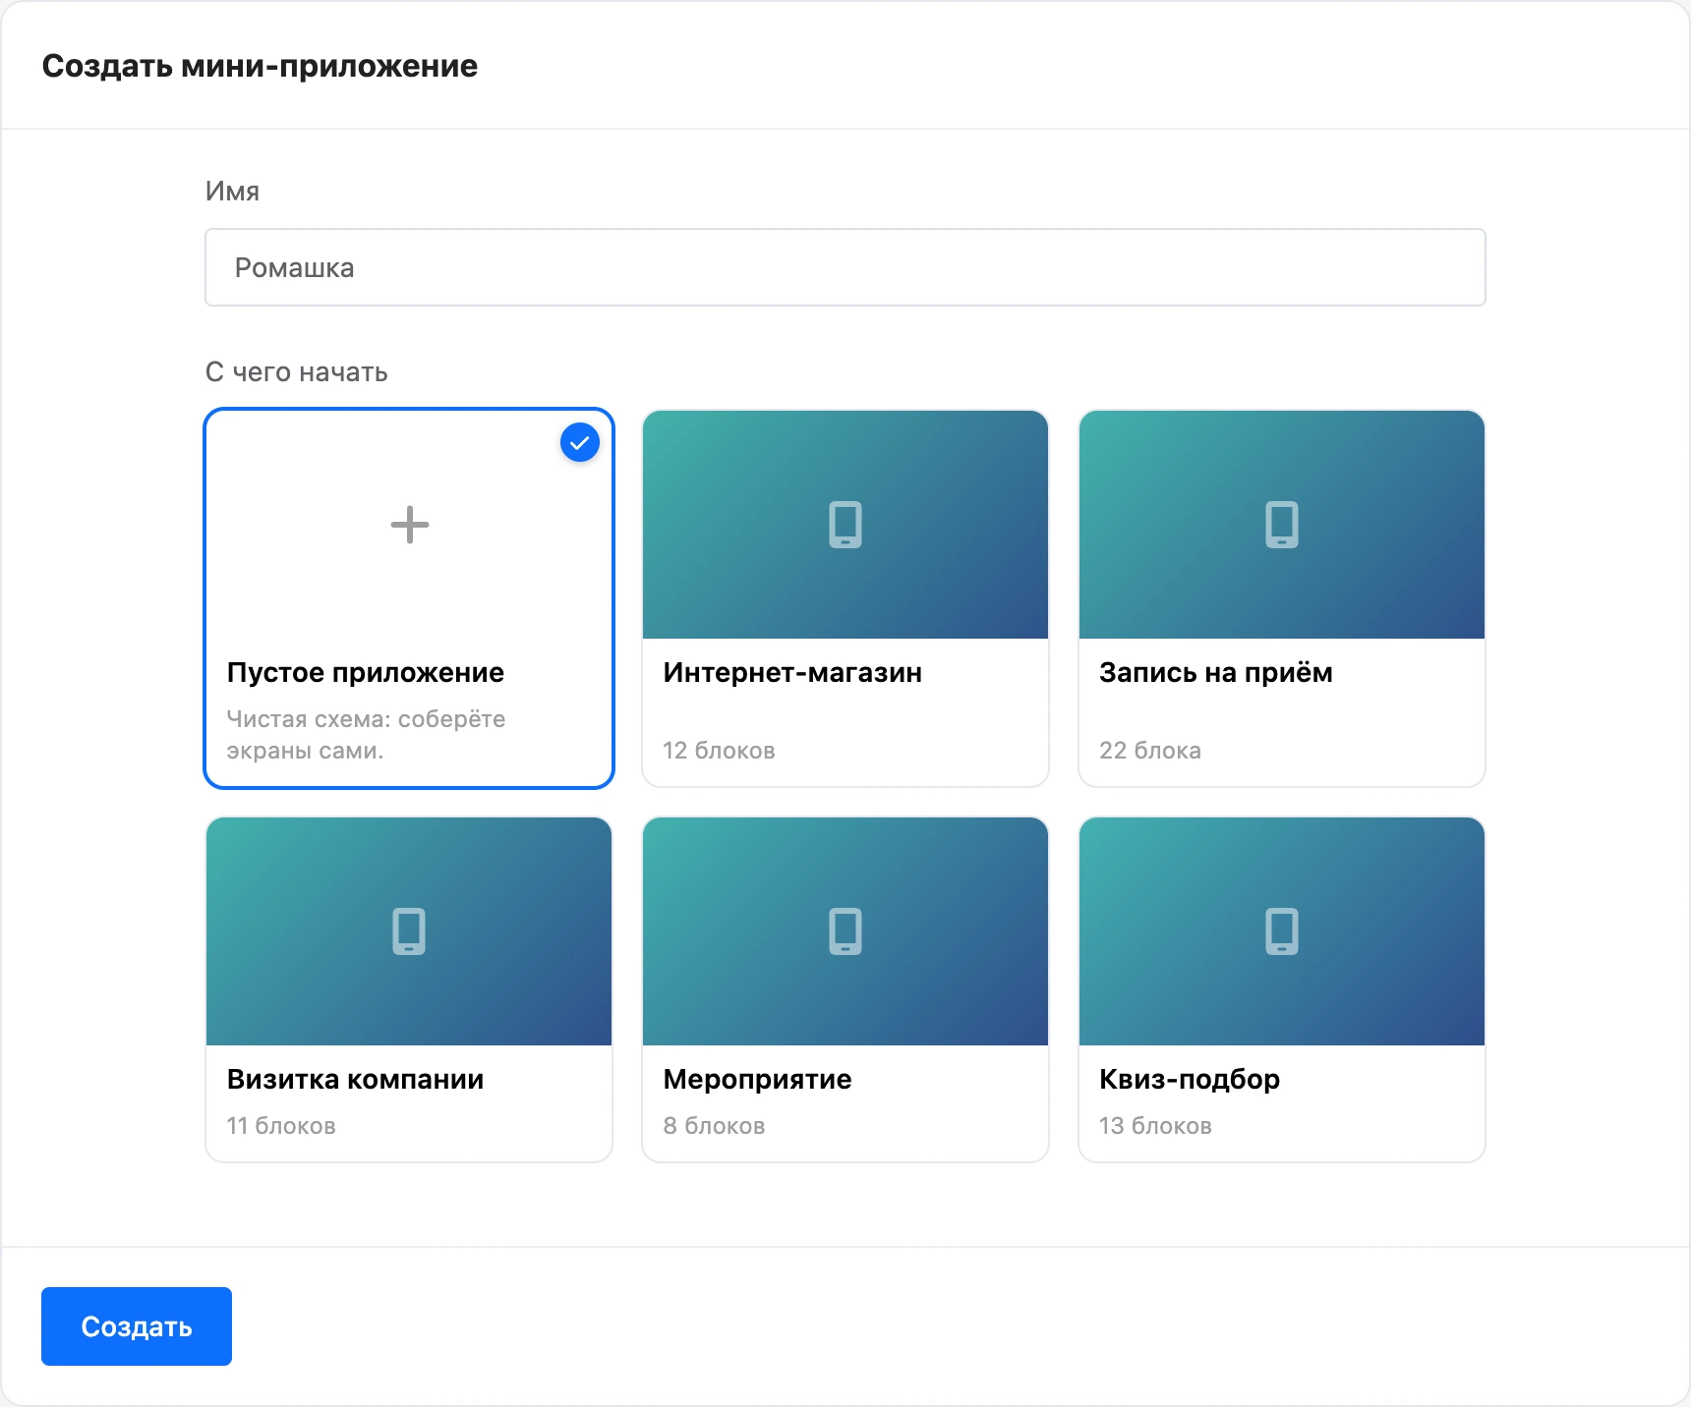1691x1407 pixels.
Task: Pick the Визитка компании template title
Action: coord(355,1080)
